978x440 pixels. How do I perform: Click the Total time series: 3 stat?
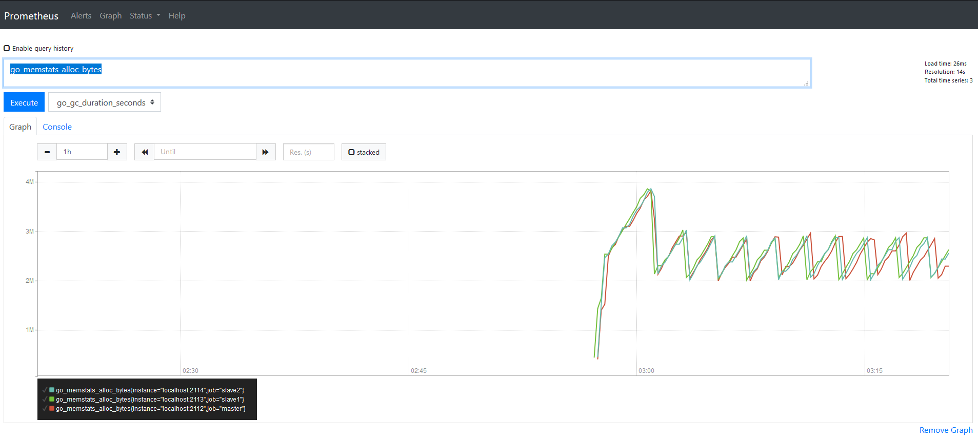coord(948,80)
